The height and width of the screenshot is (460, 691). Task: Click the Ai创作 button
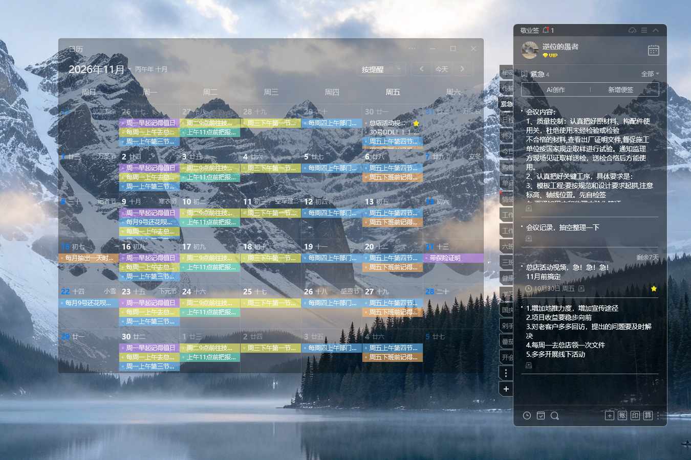click(556, 89)
